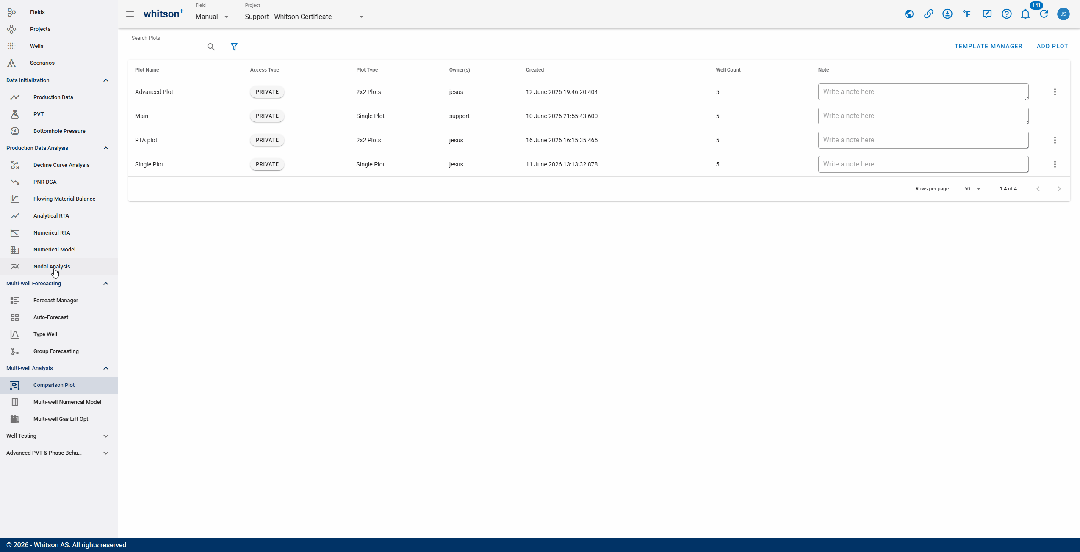Click TEMPLATE MANAGER button

pyautogui.click(x=989, y=47)
